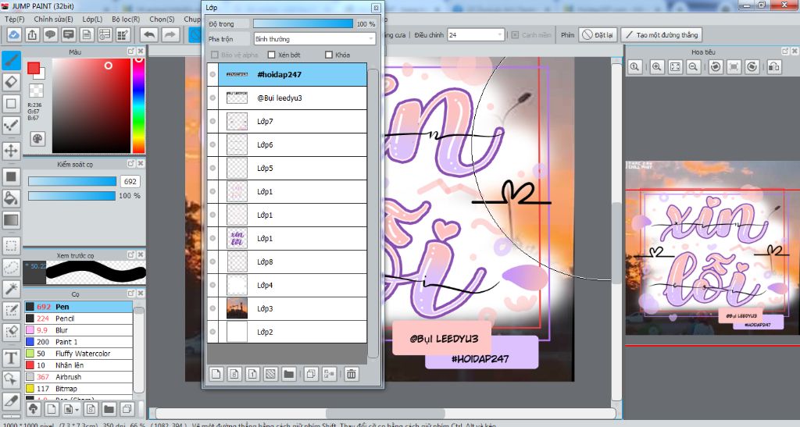Select the Airbrush brush
The height and width of the screenshot is (427, 800).
click(x=79, y=377)
